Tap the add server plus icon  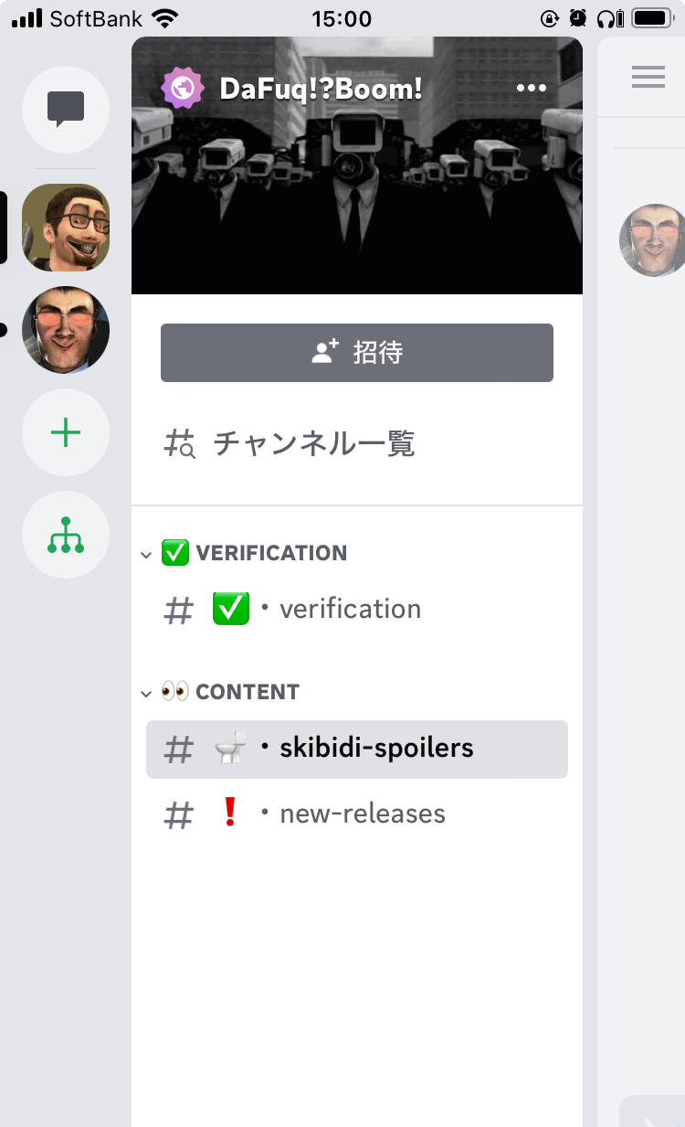[66, 432]
